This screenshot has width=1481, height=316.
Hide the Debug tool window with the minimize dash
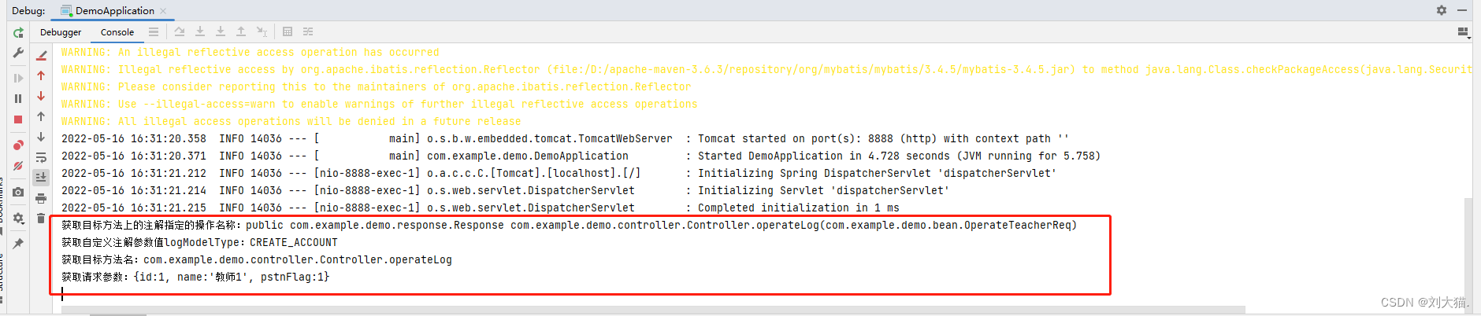pos(1462,10)
